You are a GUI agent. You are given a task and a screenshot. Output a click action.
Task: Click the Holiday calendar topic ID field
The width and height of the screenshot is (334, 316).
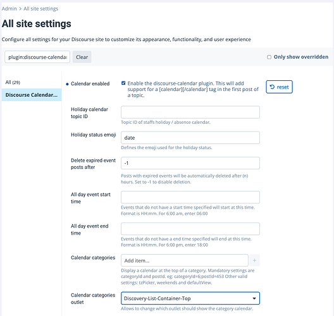190,112
